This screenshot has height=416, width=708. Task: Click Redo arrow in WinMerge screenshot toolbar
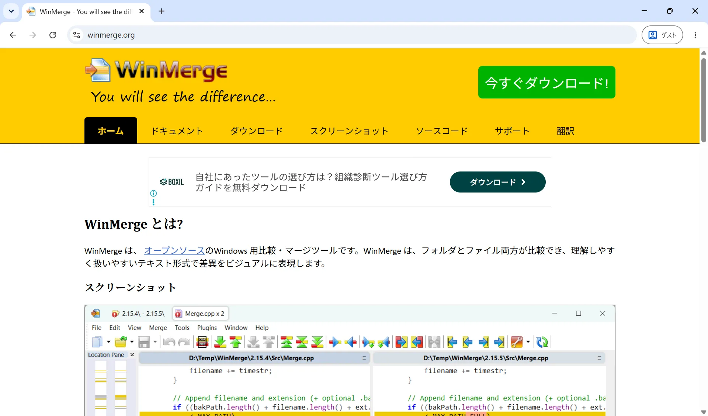pos(184,342)
